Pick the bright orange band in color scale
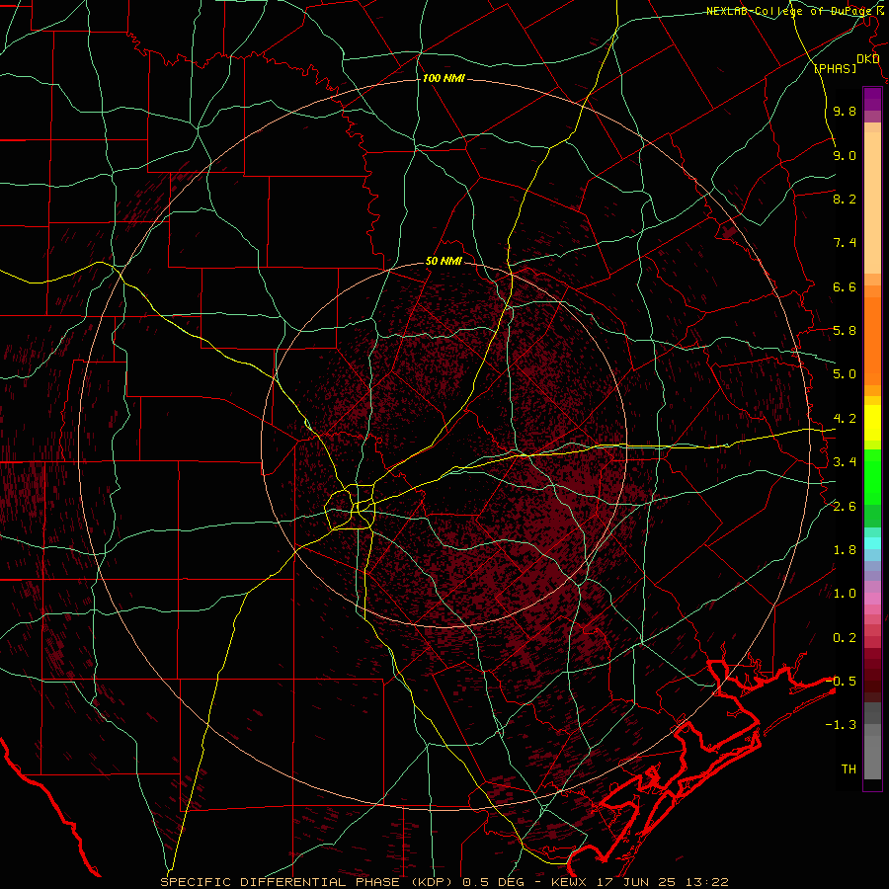This screenshot has width=889, height=889. click(x=872, y=341)
